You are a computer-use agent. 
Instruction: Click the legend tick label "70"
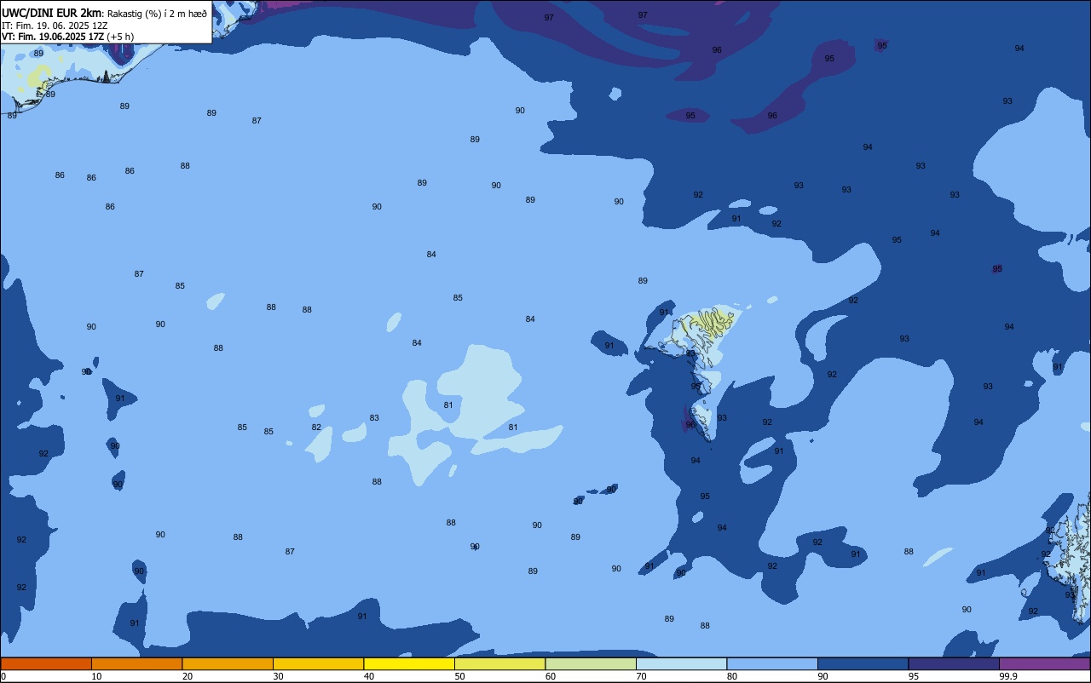click(x=641, y=676)
